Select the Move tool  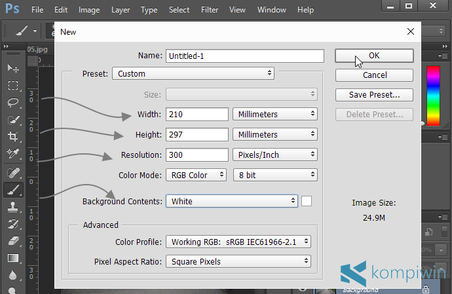[13, 68]
